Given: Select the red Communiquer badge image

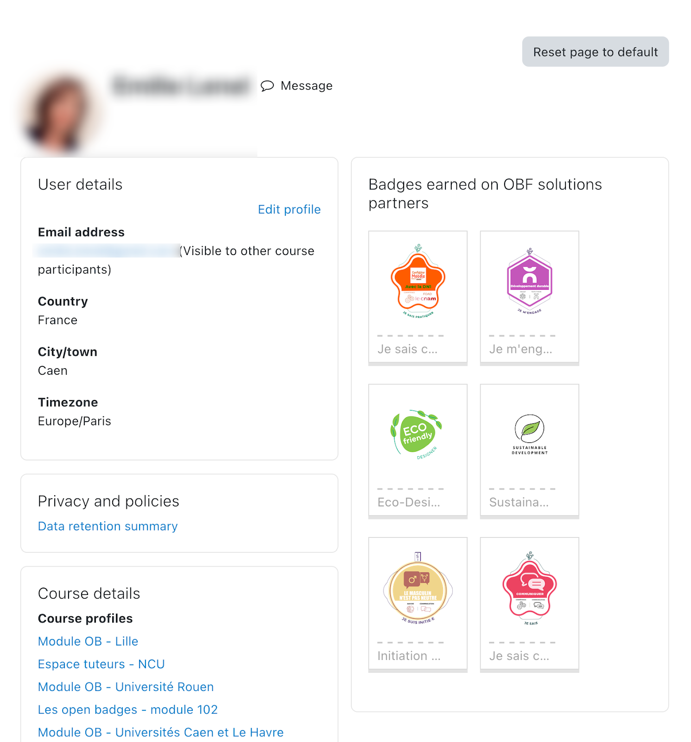Looking at the screenshot, I should 529,588.
